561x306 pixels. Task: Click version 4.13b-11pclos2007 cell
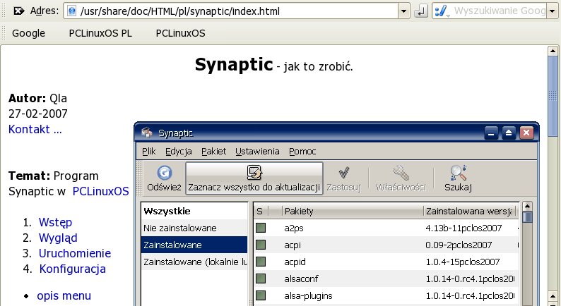pos(463,228)
